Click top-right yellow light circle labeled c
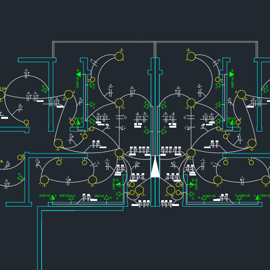The image size is (270, 270). (191, 56)
